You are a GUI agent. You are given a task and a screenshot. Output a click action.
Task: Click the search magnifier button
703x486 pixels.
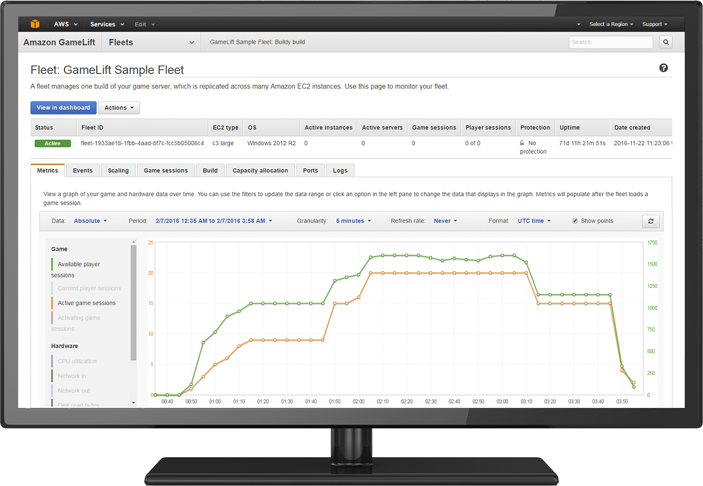coord(666,42)
